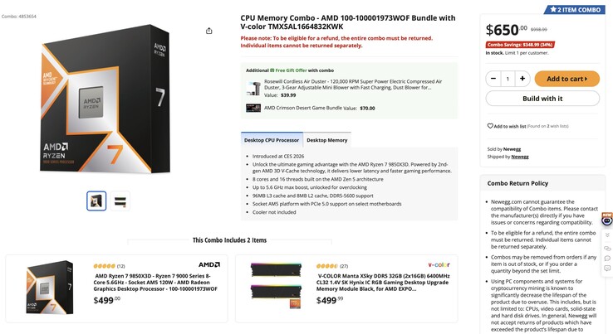Click the V-Color brand logo

pyautogui.click(x=439, y=265)
